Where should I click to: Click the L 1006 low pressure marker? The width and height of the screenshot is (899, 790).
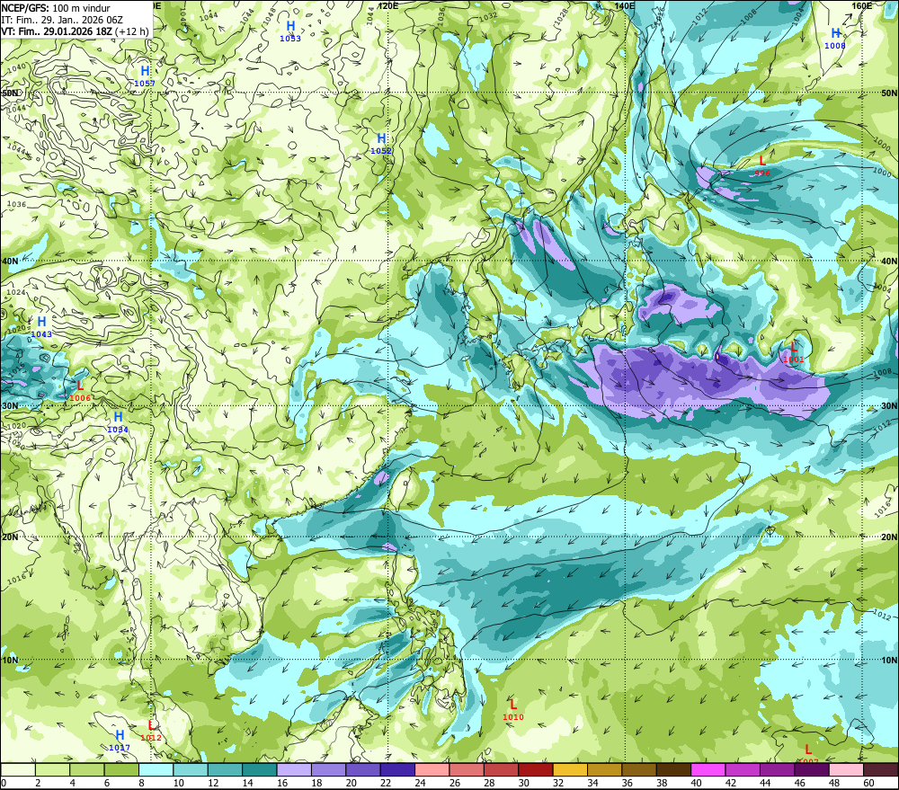tap(80, 391)
